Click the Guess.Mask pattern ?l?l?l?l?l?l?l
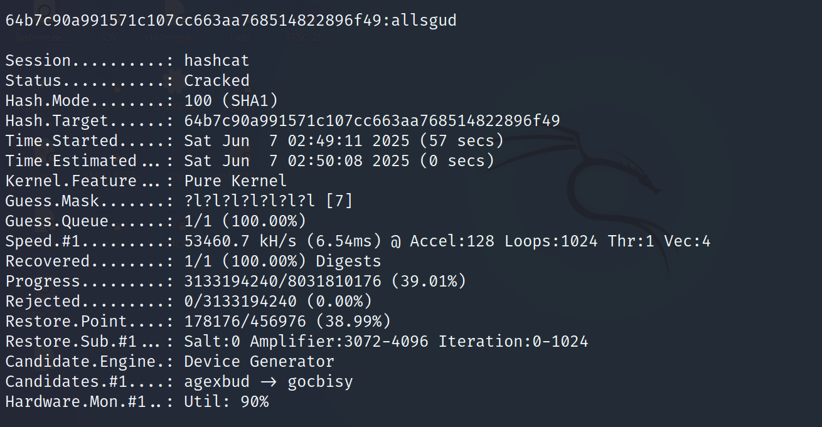The height and width of the screenshot is (427, 822). 250,201
